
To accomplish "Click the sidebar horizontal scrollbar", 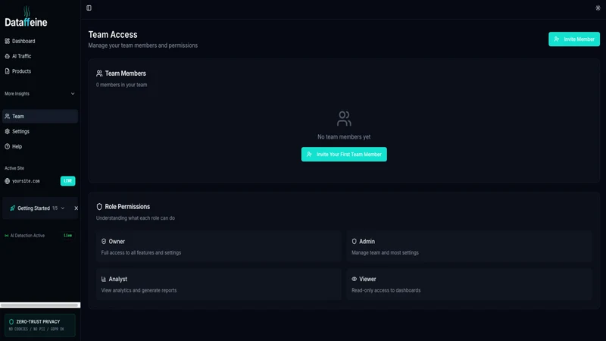I will [39, 305].
